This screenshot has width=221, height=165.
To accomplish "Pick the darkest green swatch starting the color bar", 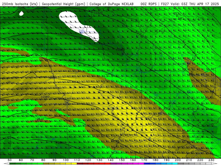I will (12, 164).
